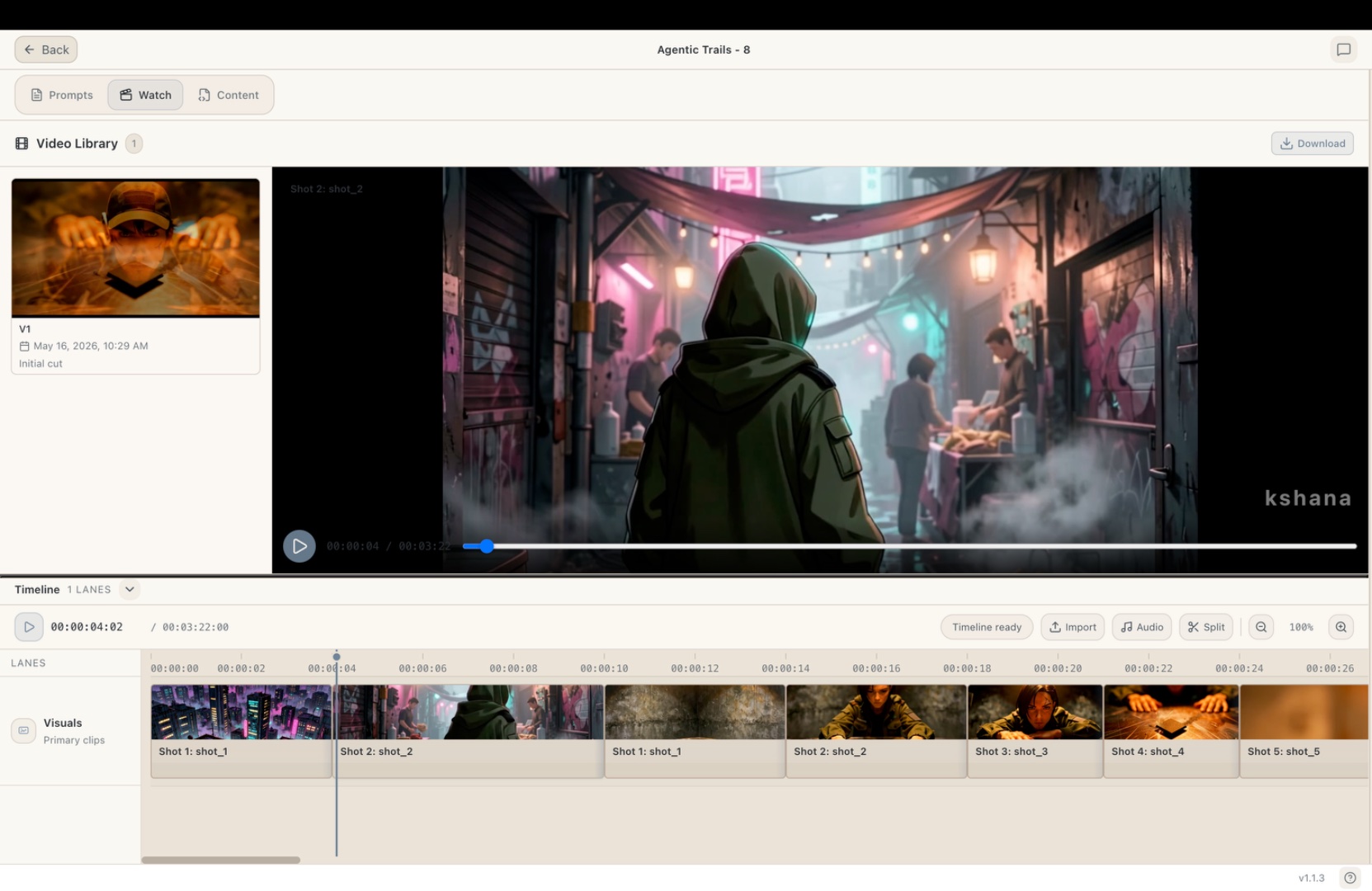
Task: Click the 100% zoom level
Action: (x=1301, y=627)
